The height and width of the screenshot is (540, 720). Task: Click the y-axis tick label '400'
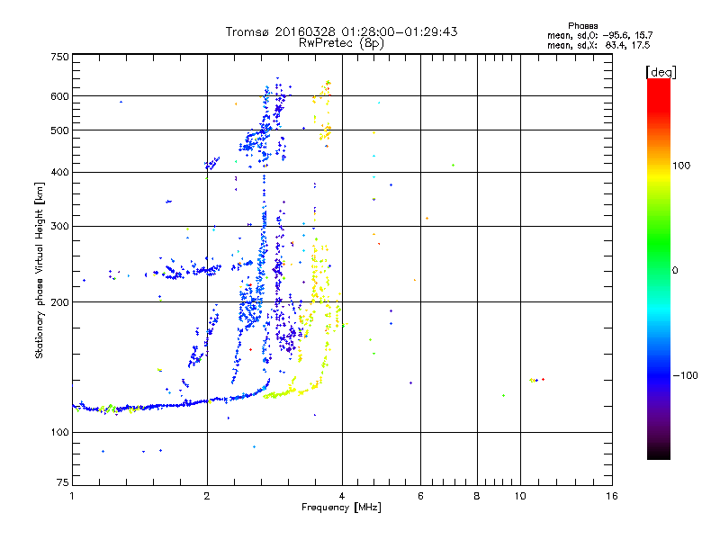(59, 173)
